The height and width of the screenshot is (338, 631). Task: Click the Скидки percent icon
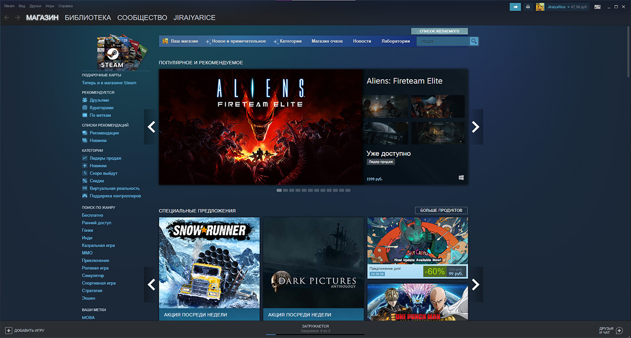pos(85,181)
